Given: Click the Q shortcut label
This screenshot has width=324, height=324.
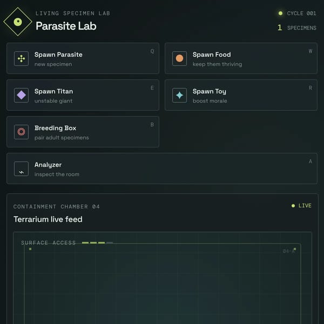Looking at the screenshot, I should (152, 51).
